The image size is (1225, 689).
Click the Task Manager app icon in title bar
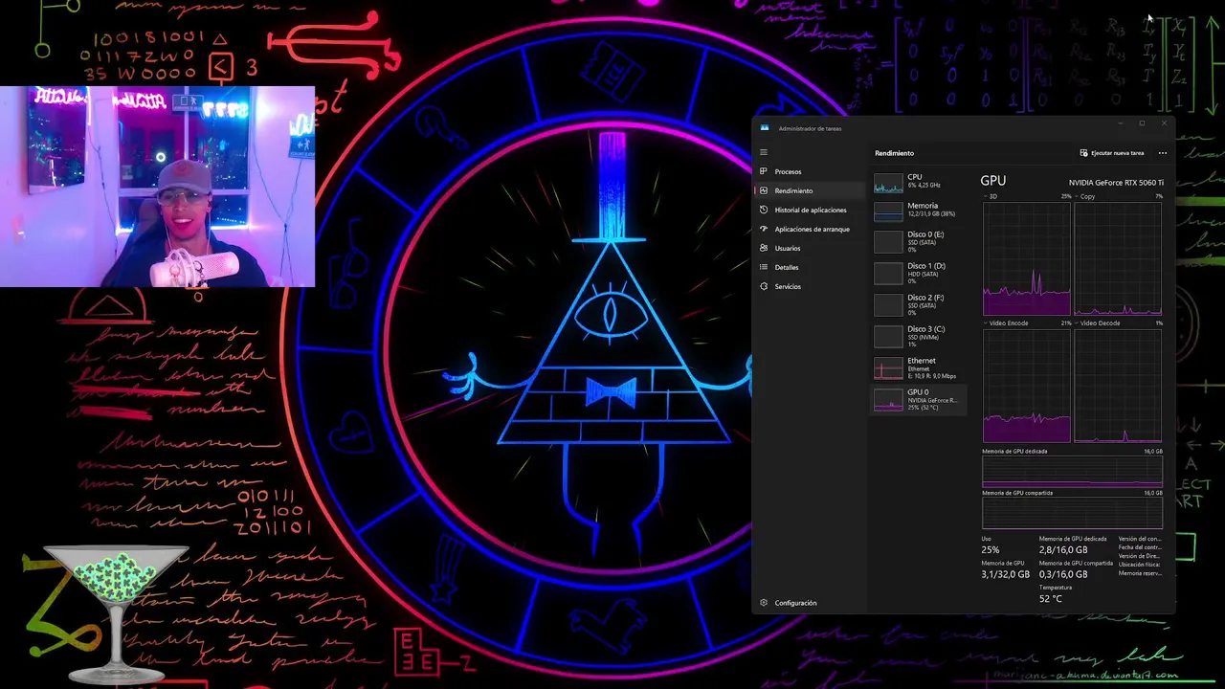[765, 127]
